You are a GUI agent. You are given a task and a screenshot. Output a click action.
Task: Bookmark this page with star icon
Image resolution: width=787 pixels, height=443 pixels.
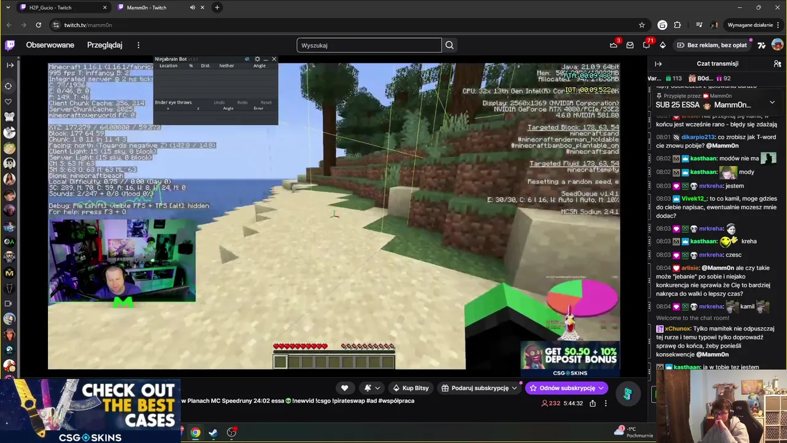click(642, 25)
